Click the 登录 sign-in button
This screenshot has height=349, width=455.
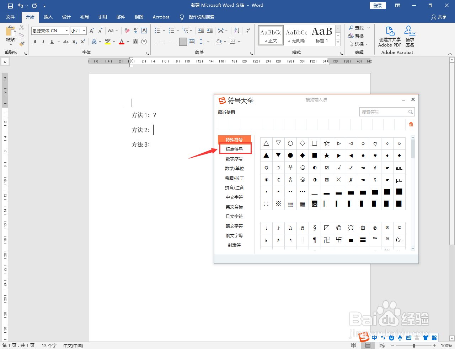click(378, 6)
